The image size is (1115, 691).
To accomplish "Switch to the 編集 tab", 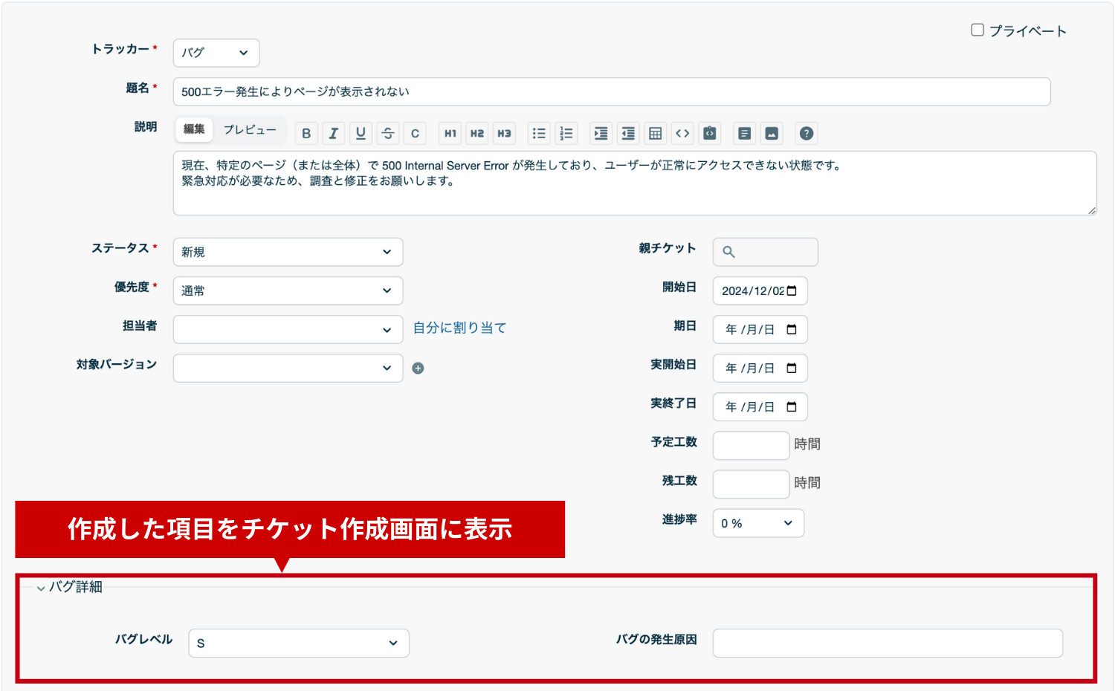I will click(x=194, y=129).
